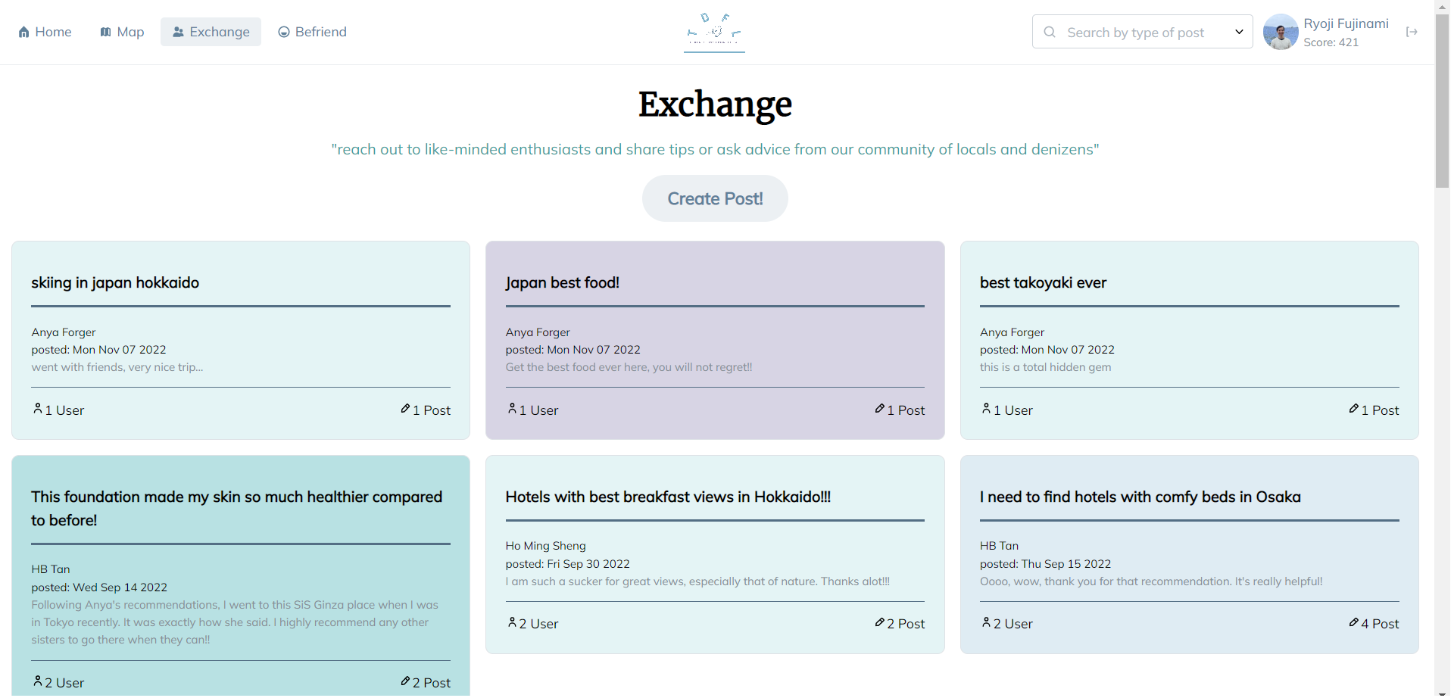Open 'Hotels with best breakfast views' post

(x=668, y=497)
